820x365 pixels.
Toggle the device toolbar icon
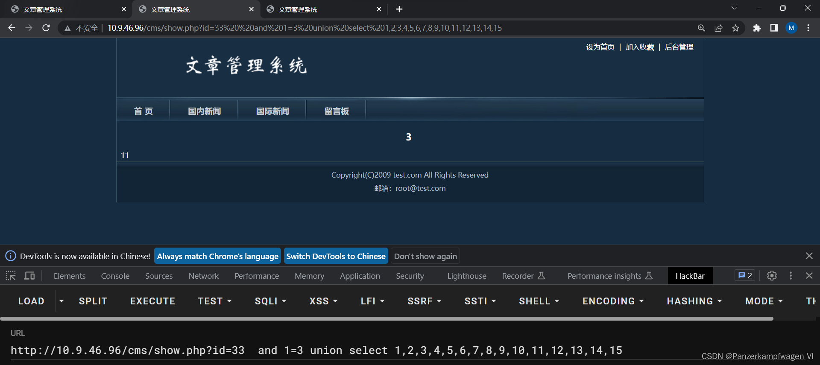pyautogui.click(x=29, y=276)
